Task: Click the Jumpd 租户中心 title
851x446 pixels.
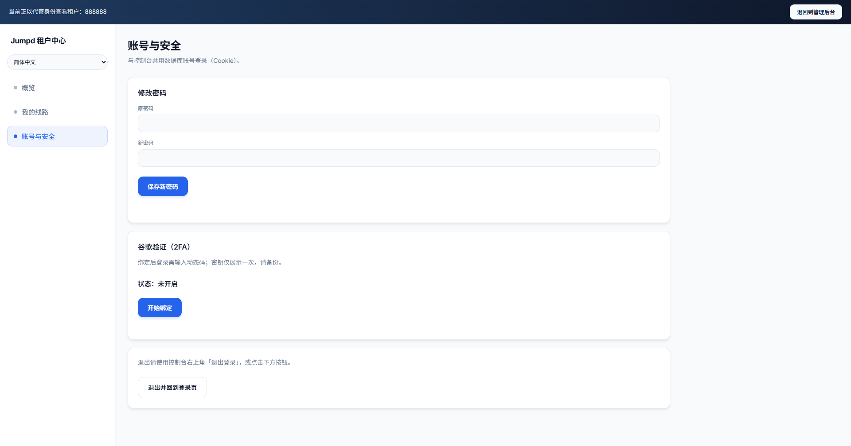Action: click(x=38, y=41)
